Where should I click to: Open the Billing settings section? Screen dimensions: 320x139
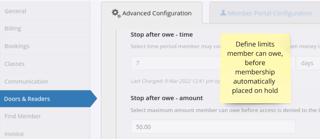45,28
